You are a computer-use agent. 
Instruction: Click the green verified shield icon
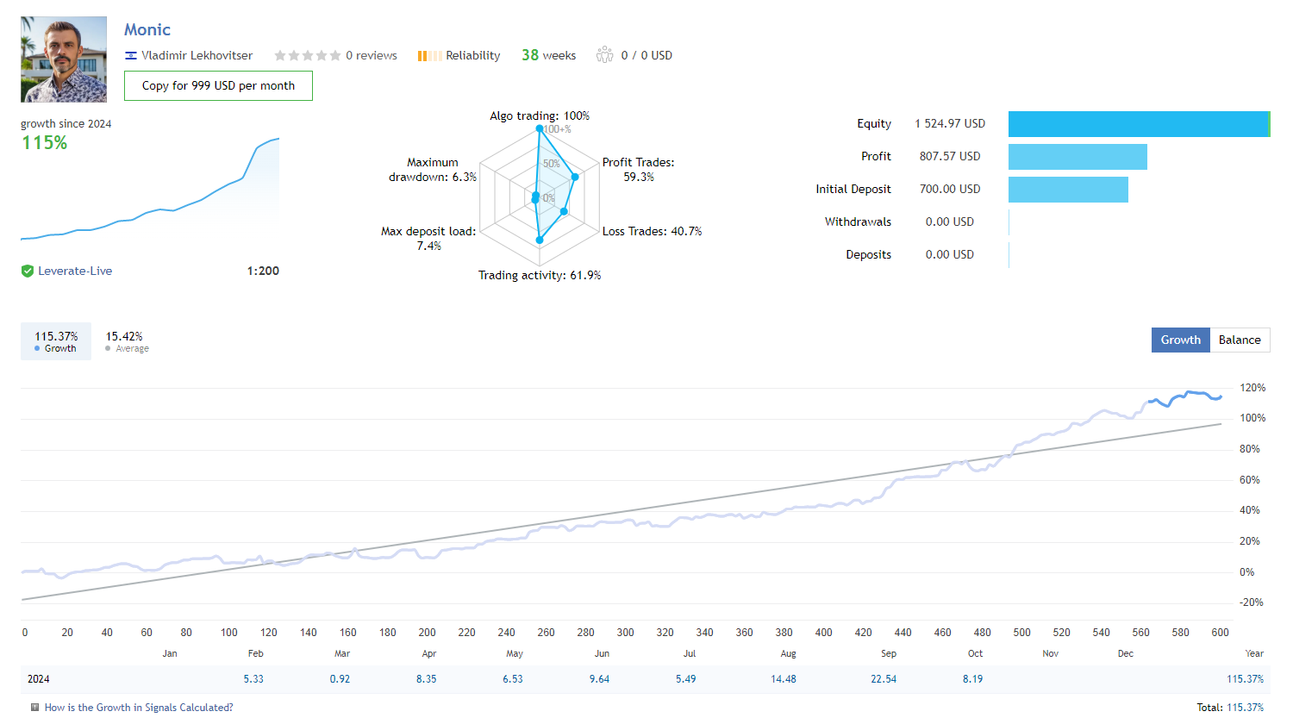click(28, 271)
